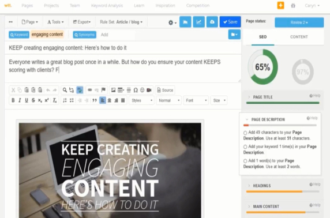Insert a numbered list

click(65, 100)
